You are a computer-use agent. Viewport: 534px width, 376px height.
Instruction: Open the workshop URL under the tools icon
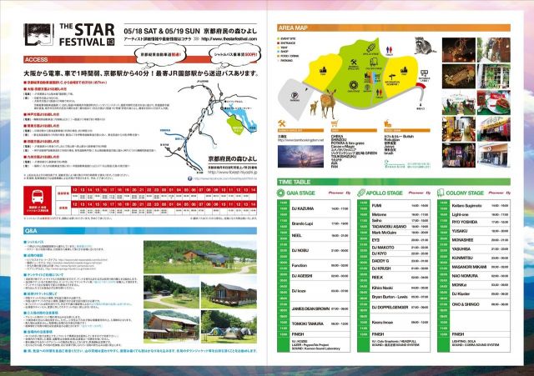point(300,140)
